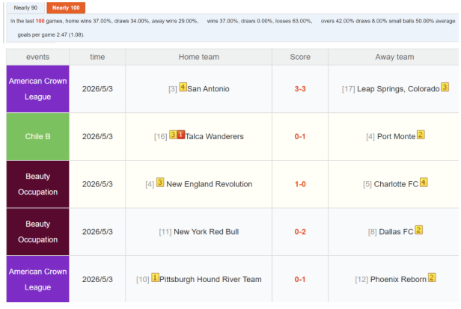The width and height of the screenshot is (461, 309).
Task: Click date 2026/5/3 in Talca Wanderers row
Action: click(97, 136)
